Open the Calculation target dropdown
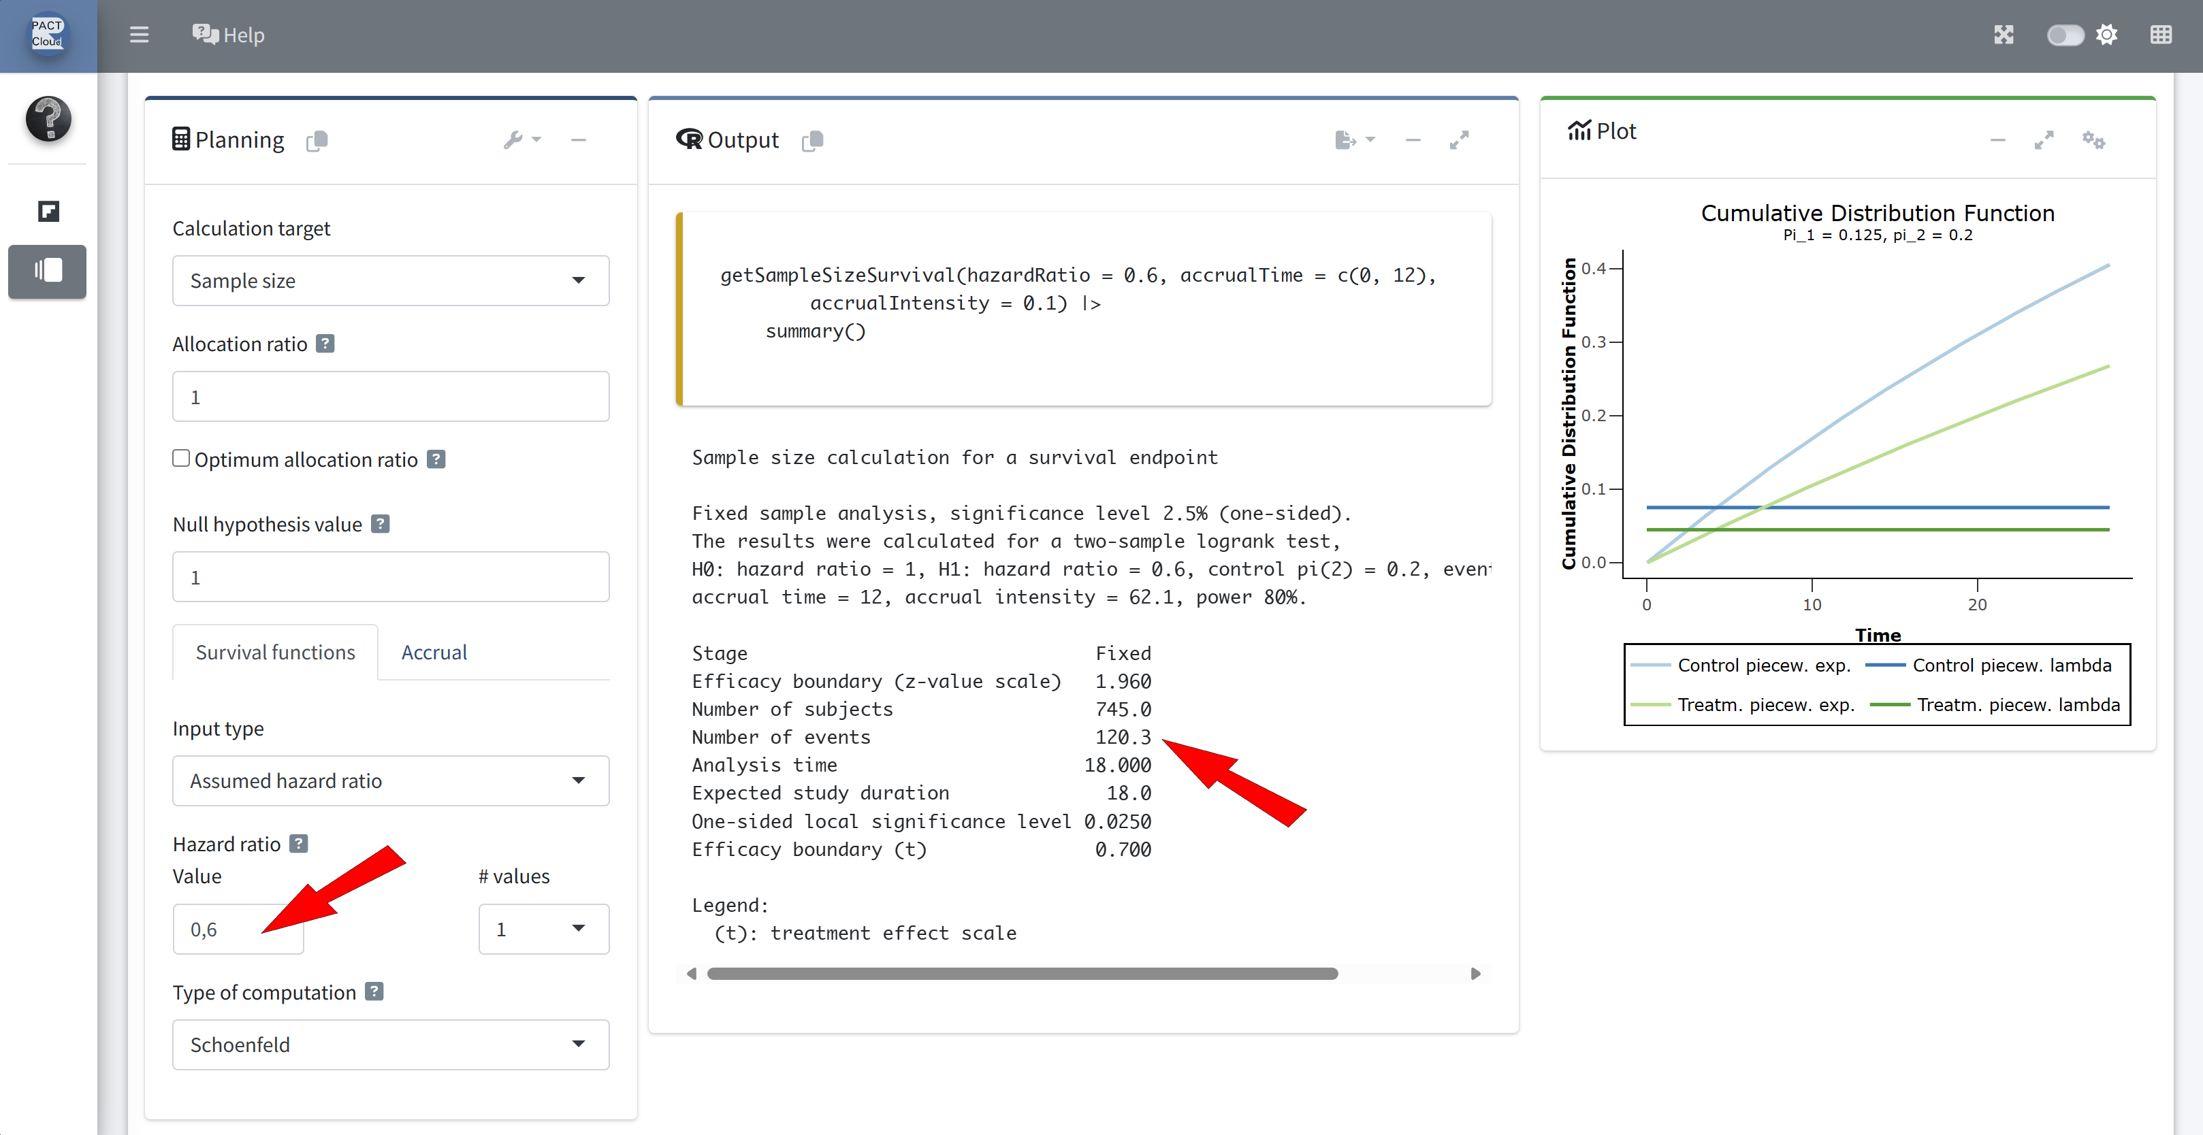 coord(390,280)
